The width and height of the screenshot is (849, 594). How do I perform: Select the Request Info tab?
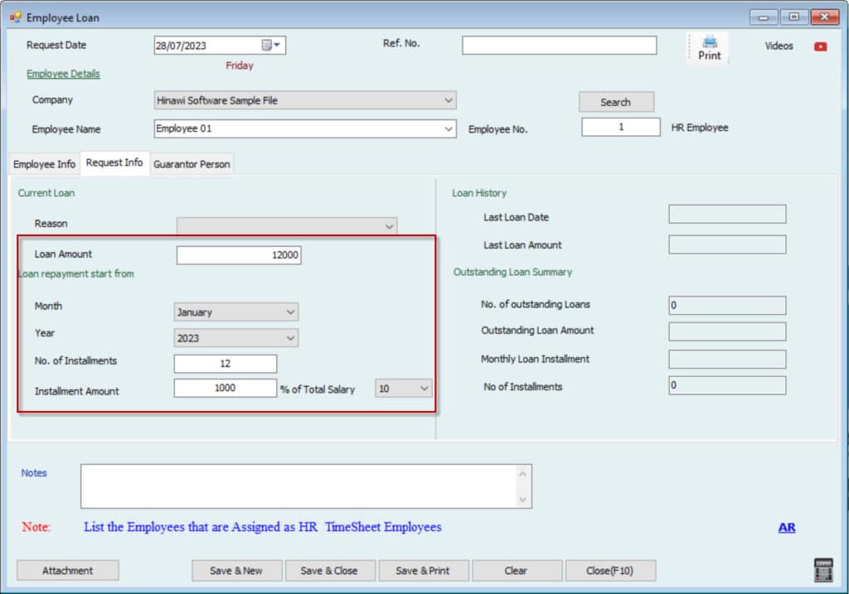click(x=114, y=162)
